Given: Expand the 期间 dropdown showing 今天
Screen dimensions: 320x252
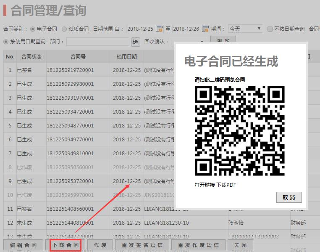Looking at the screenshot, I should [246, 29].
